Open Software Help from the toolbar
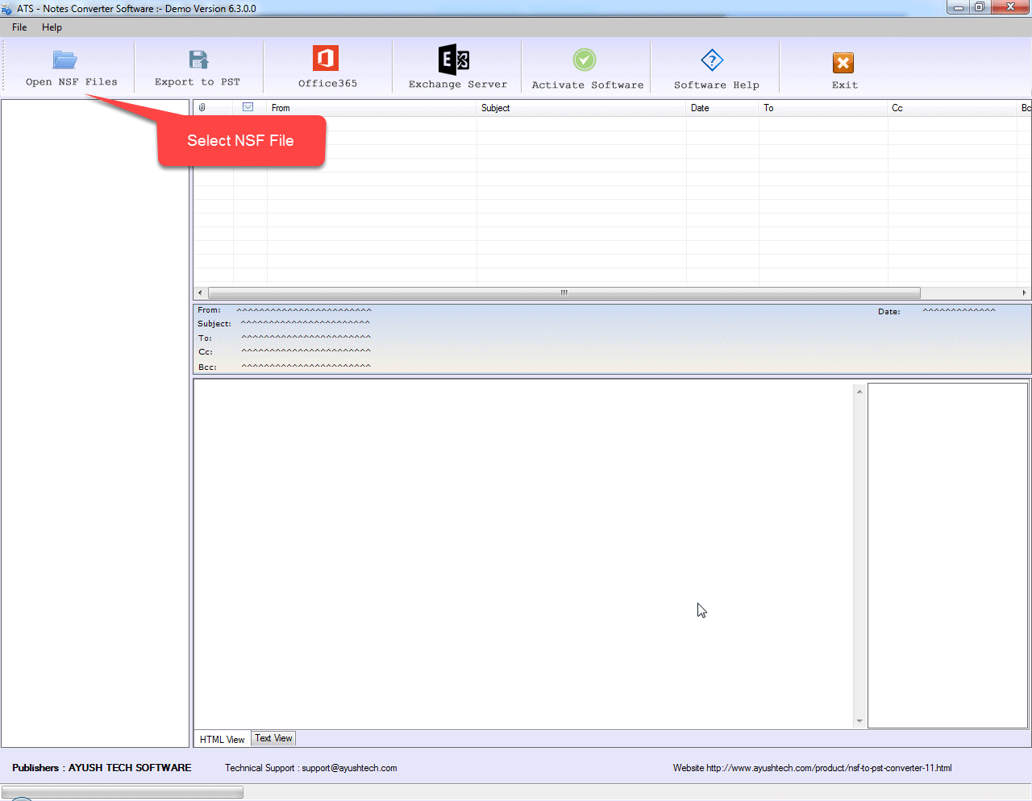The height and width of the screenshot is (801, 1032). pos(712,60)
